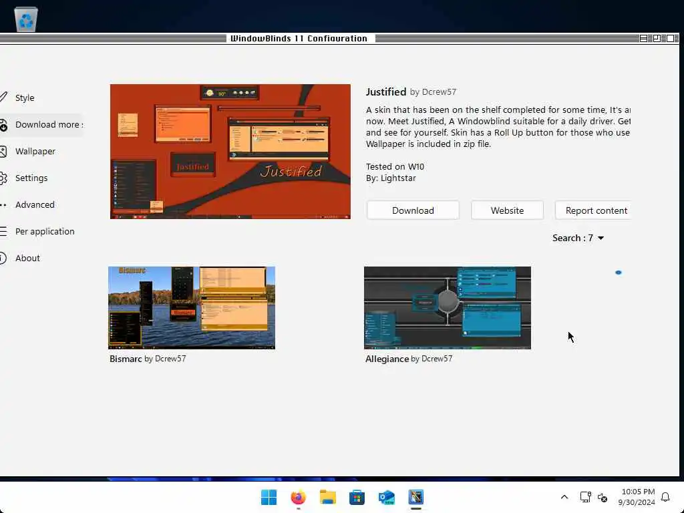
Task: Report content for Justified skin
Action: click(x=593, y=210)
